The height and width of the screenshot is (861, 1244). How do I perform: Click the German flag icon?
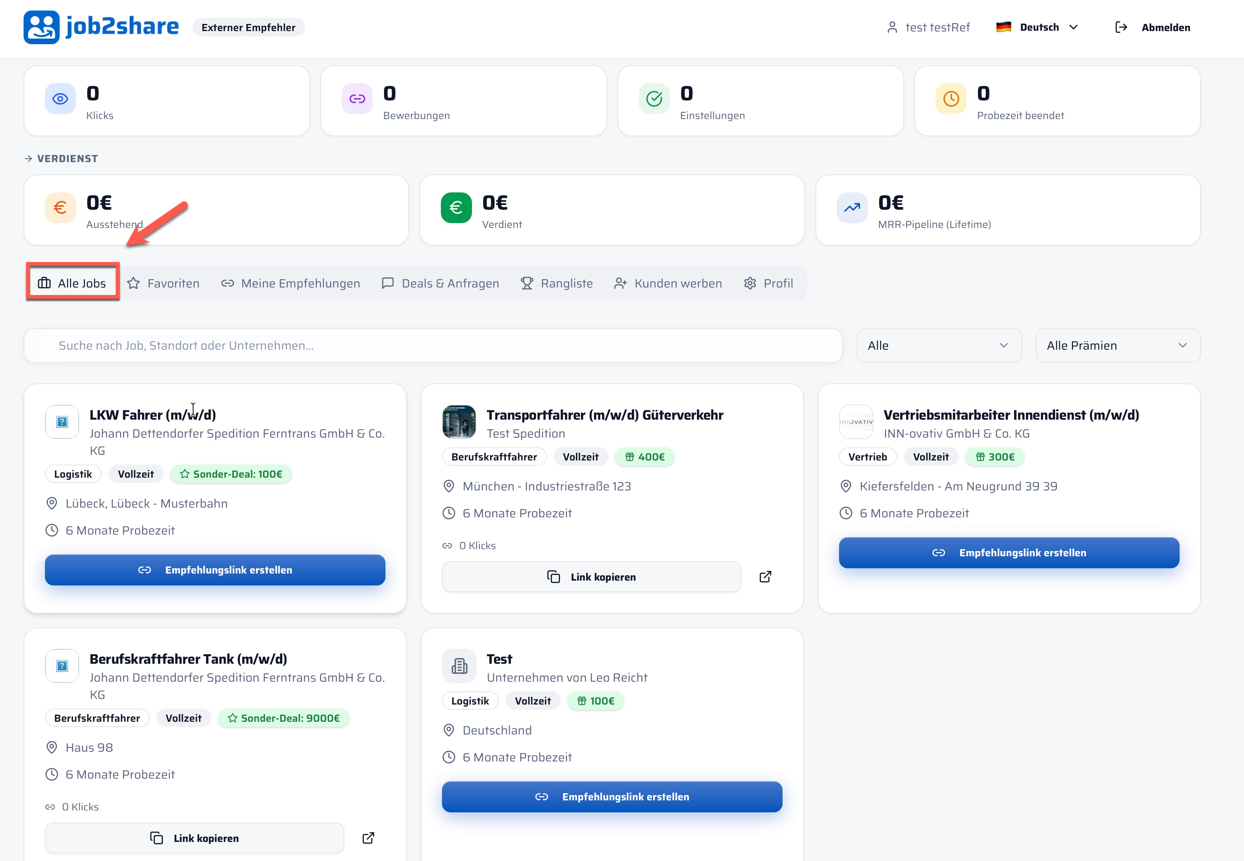click(x=1003, y=27)
